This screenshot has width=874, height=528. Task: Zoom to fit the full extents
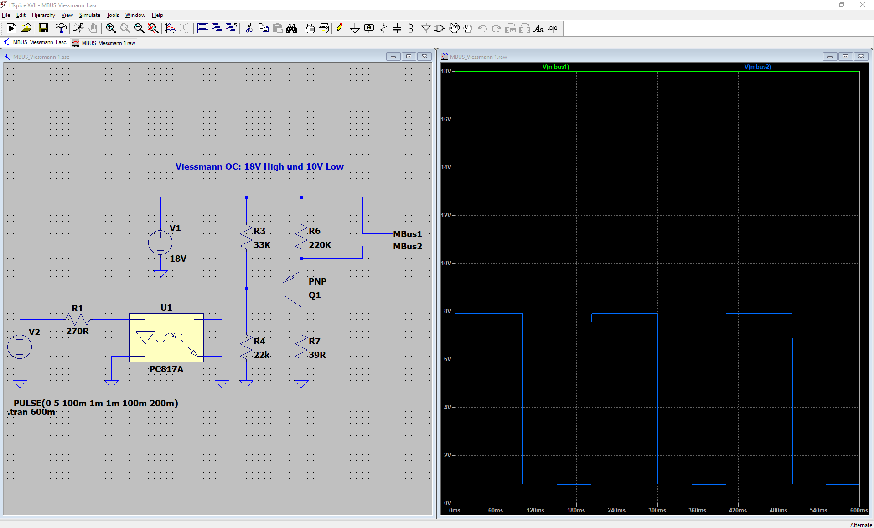pos(153,28)
